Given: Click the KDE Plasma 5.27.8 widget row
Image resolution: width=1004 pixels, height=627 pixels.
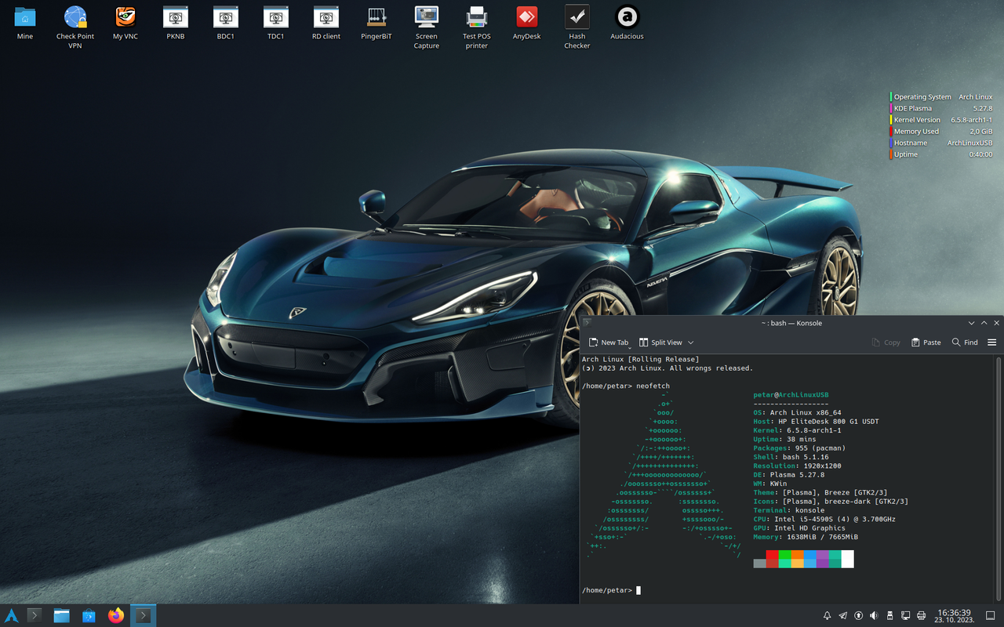Looking at the screenshot, I should pyautogui.click(x=941, y=108).
